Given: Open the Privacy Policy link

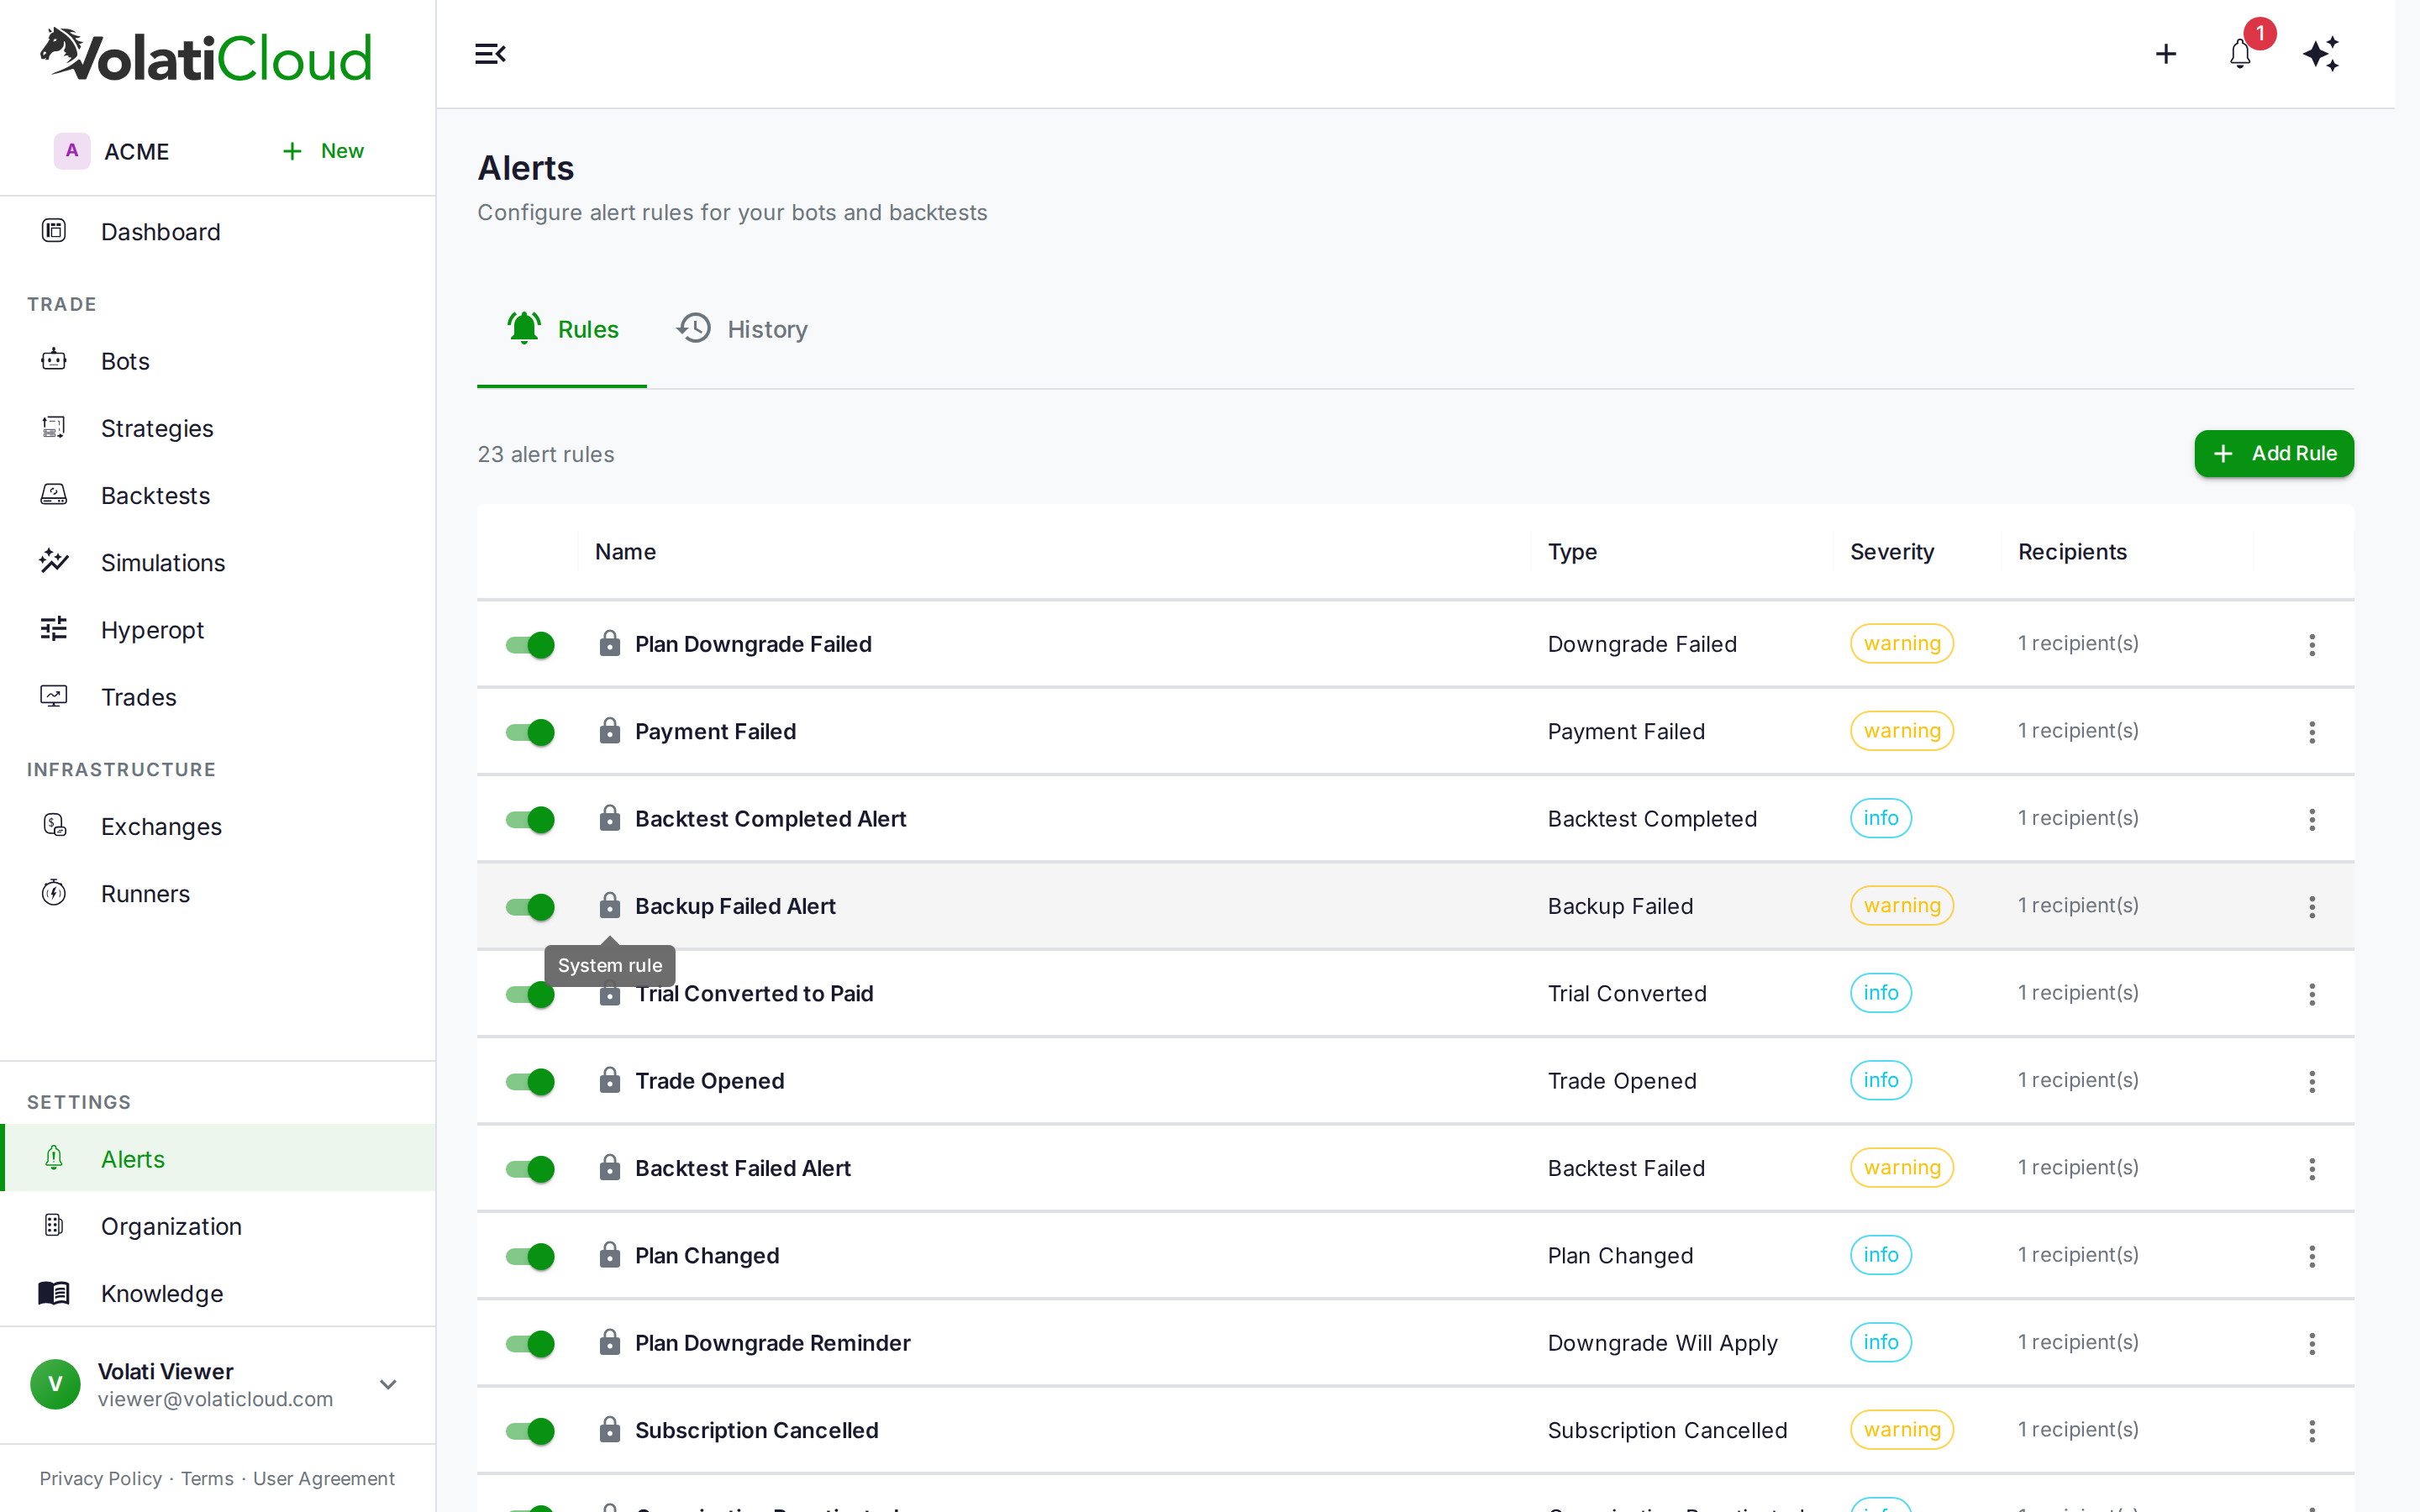Looking at the screenshot, I should pyautogui.click(x=100, y=1478).
